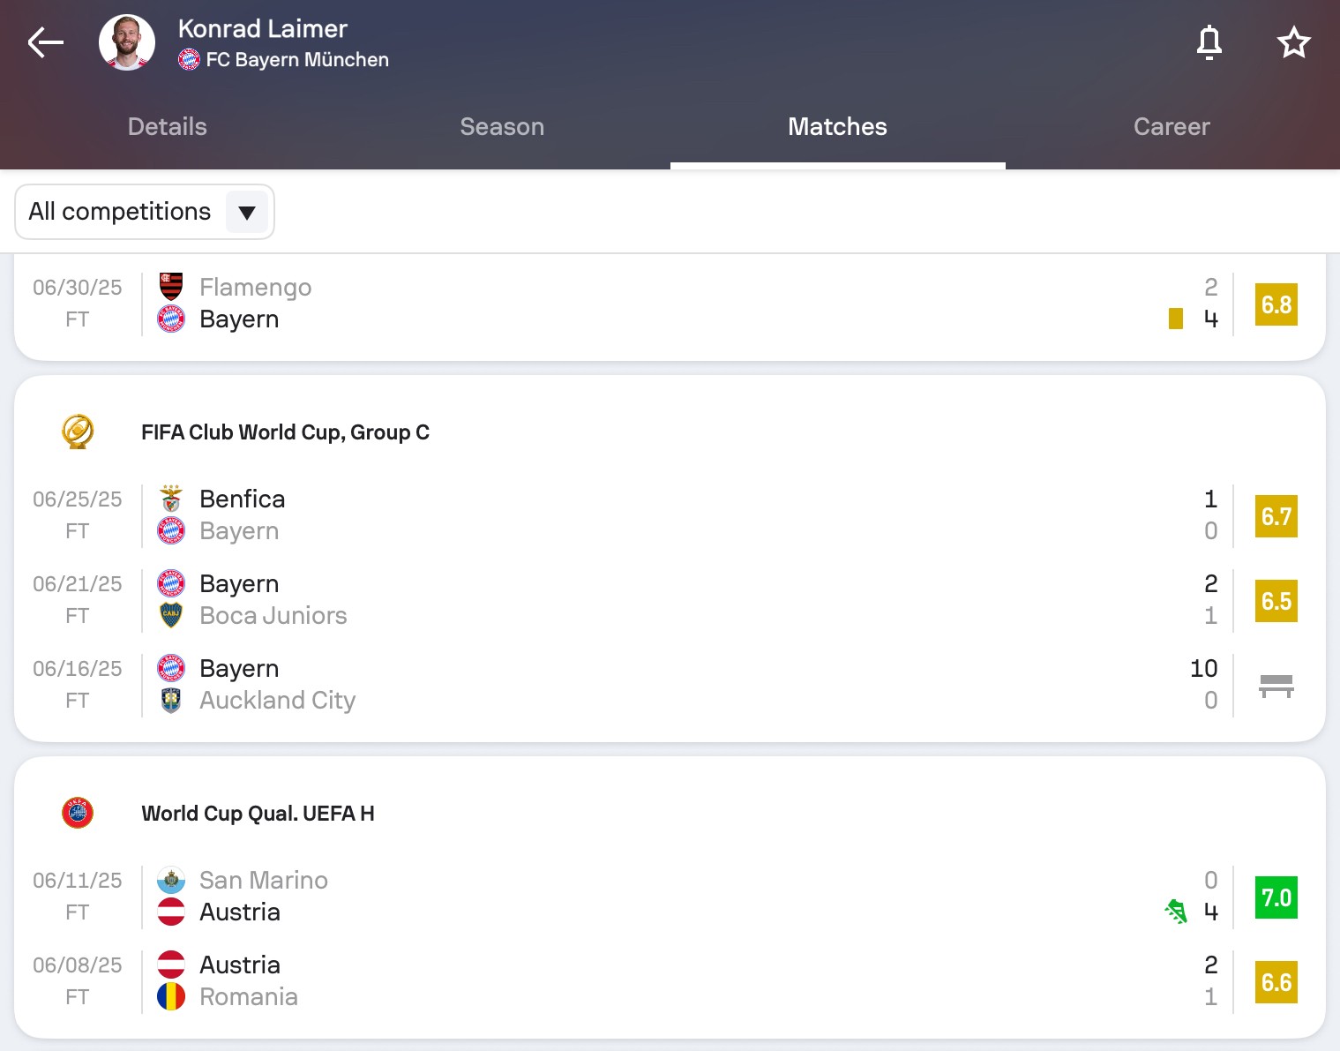This screenshot has width=1340, height=1051.
Task: Click the Flamengo club crest
Action: [171, 287]
